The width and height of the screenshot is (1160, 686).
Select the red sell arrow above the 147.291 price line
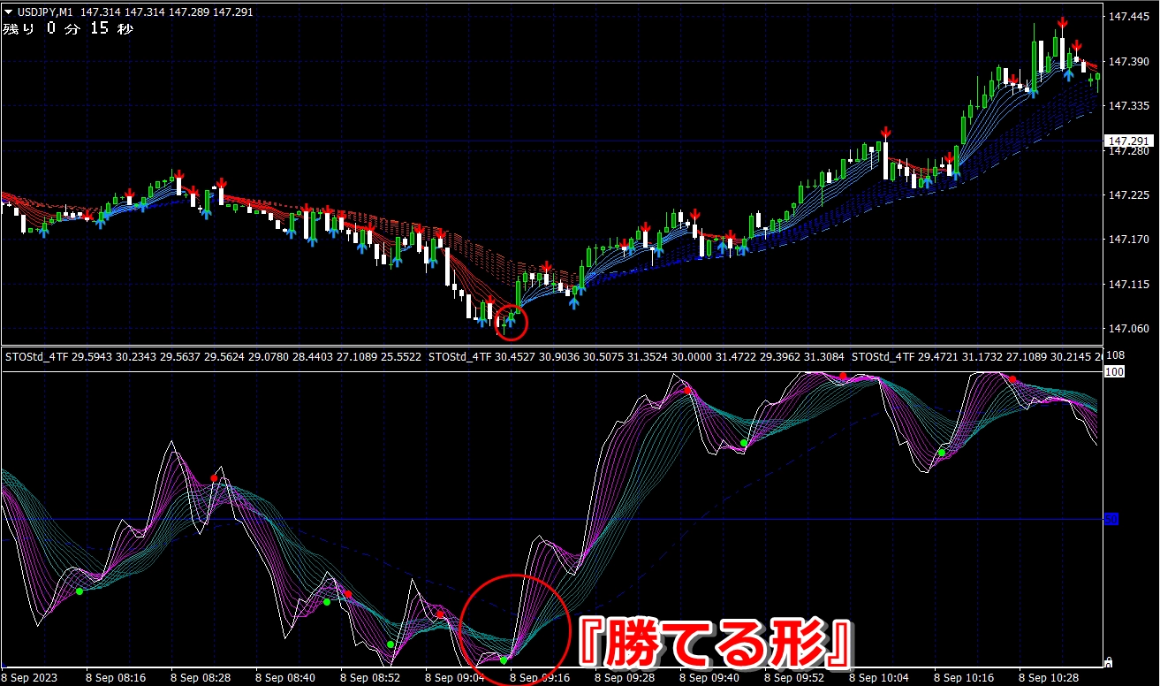click(x=884, y=133)
